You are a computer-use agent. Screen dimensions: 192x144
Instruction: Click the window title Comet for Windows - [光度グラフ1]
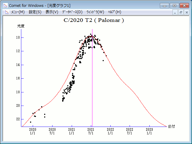tap(40, 6)
